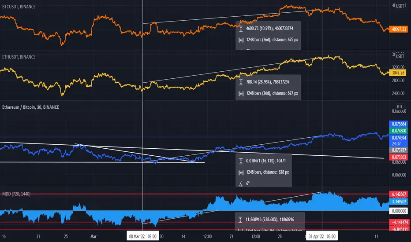Click the 14 label on the time axis
This screenshot has width=411, height=242.
click(183, 237)
